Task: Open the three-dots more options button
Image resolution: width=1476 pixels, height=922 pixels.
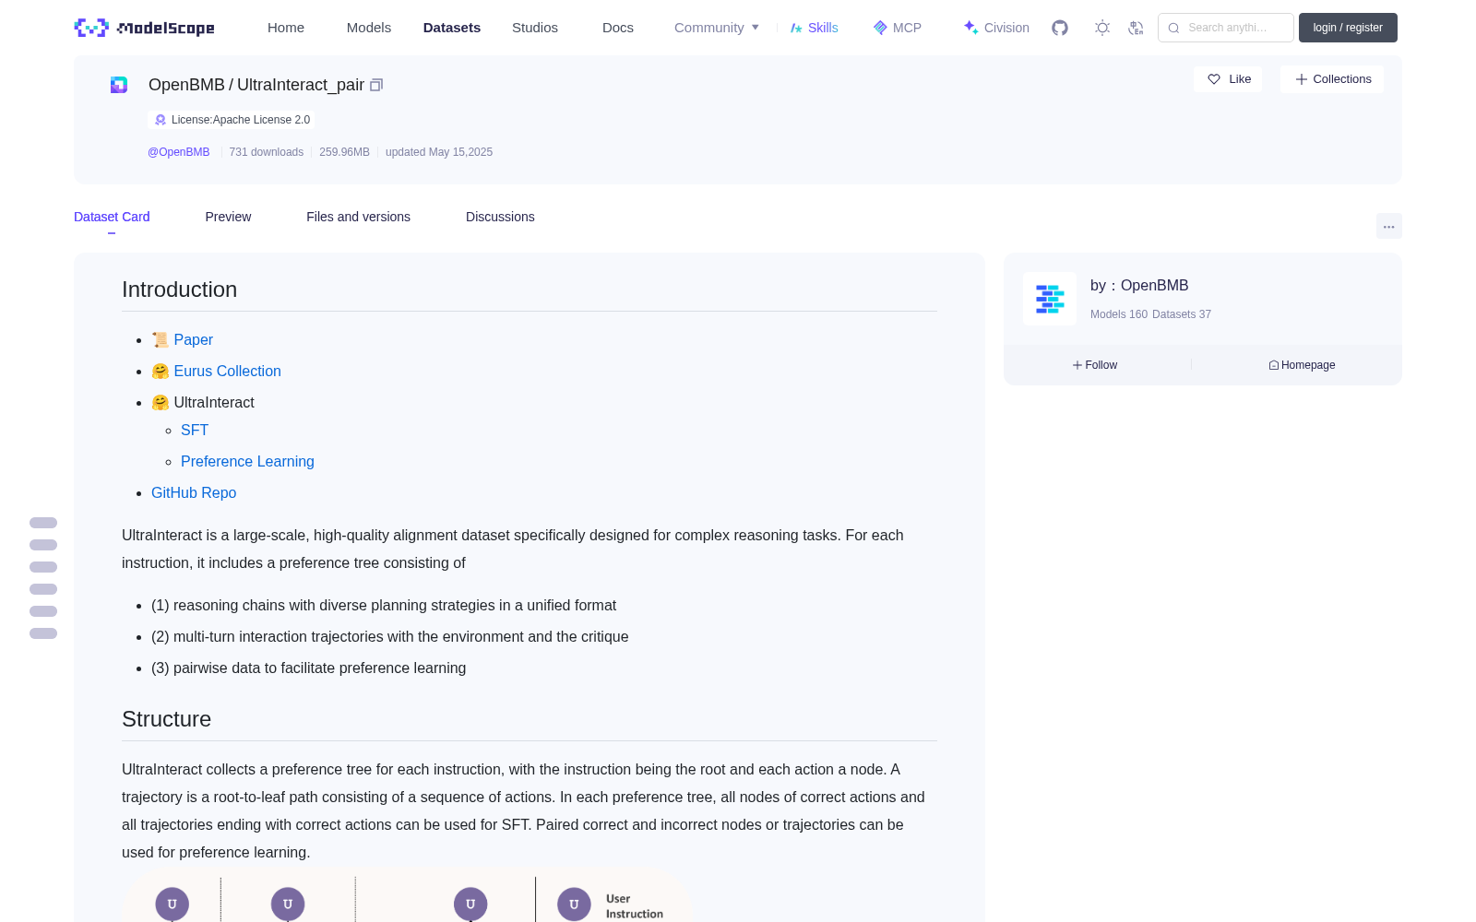Action: point(1388,226)
